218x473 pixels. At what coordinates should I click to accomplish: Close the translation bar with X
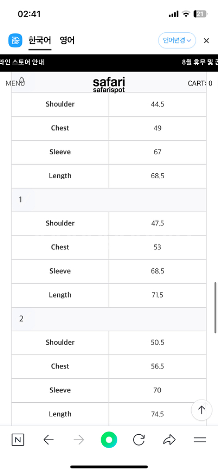point(206,41)
